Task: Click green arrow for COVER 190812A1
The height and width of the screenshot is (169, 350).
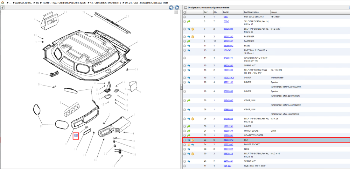Action: point(189,126)
